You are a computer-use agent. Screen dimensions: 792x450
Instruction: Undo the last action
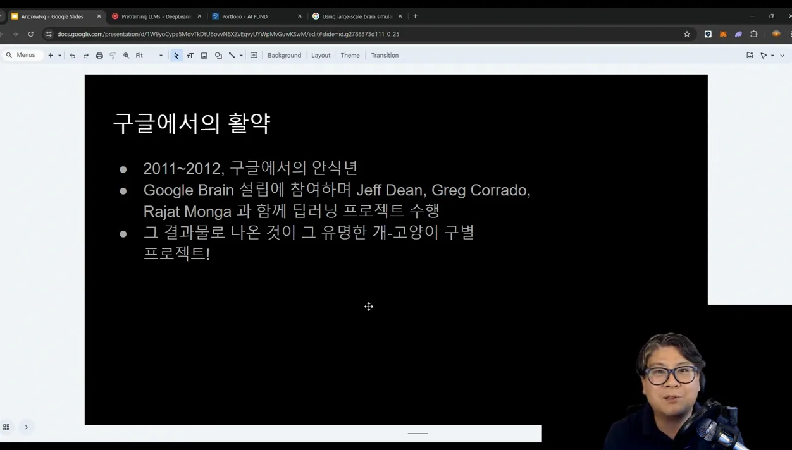[x=72, y=56]
